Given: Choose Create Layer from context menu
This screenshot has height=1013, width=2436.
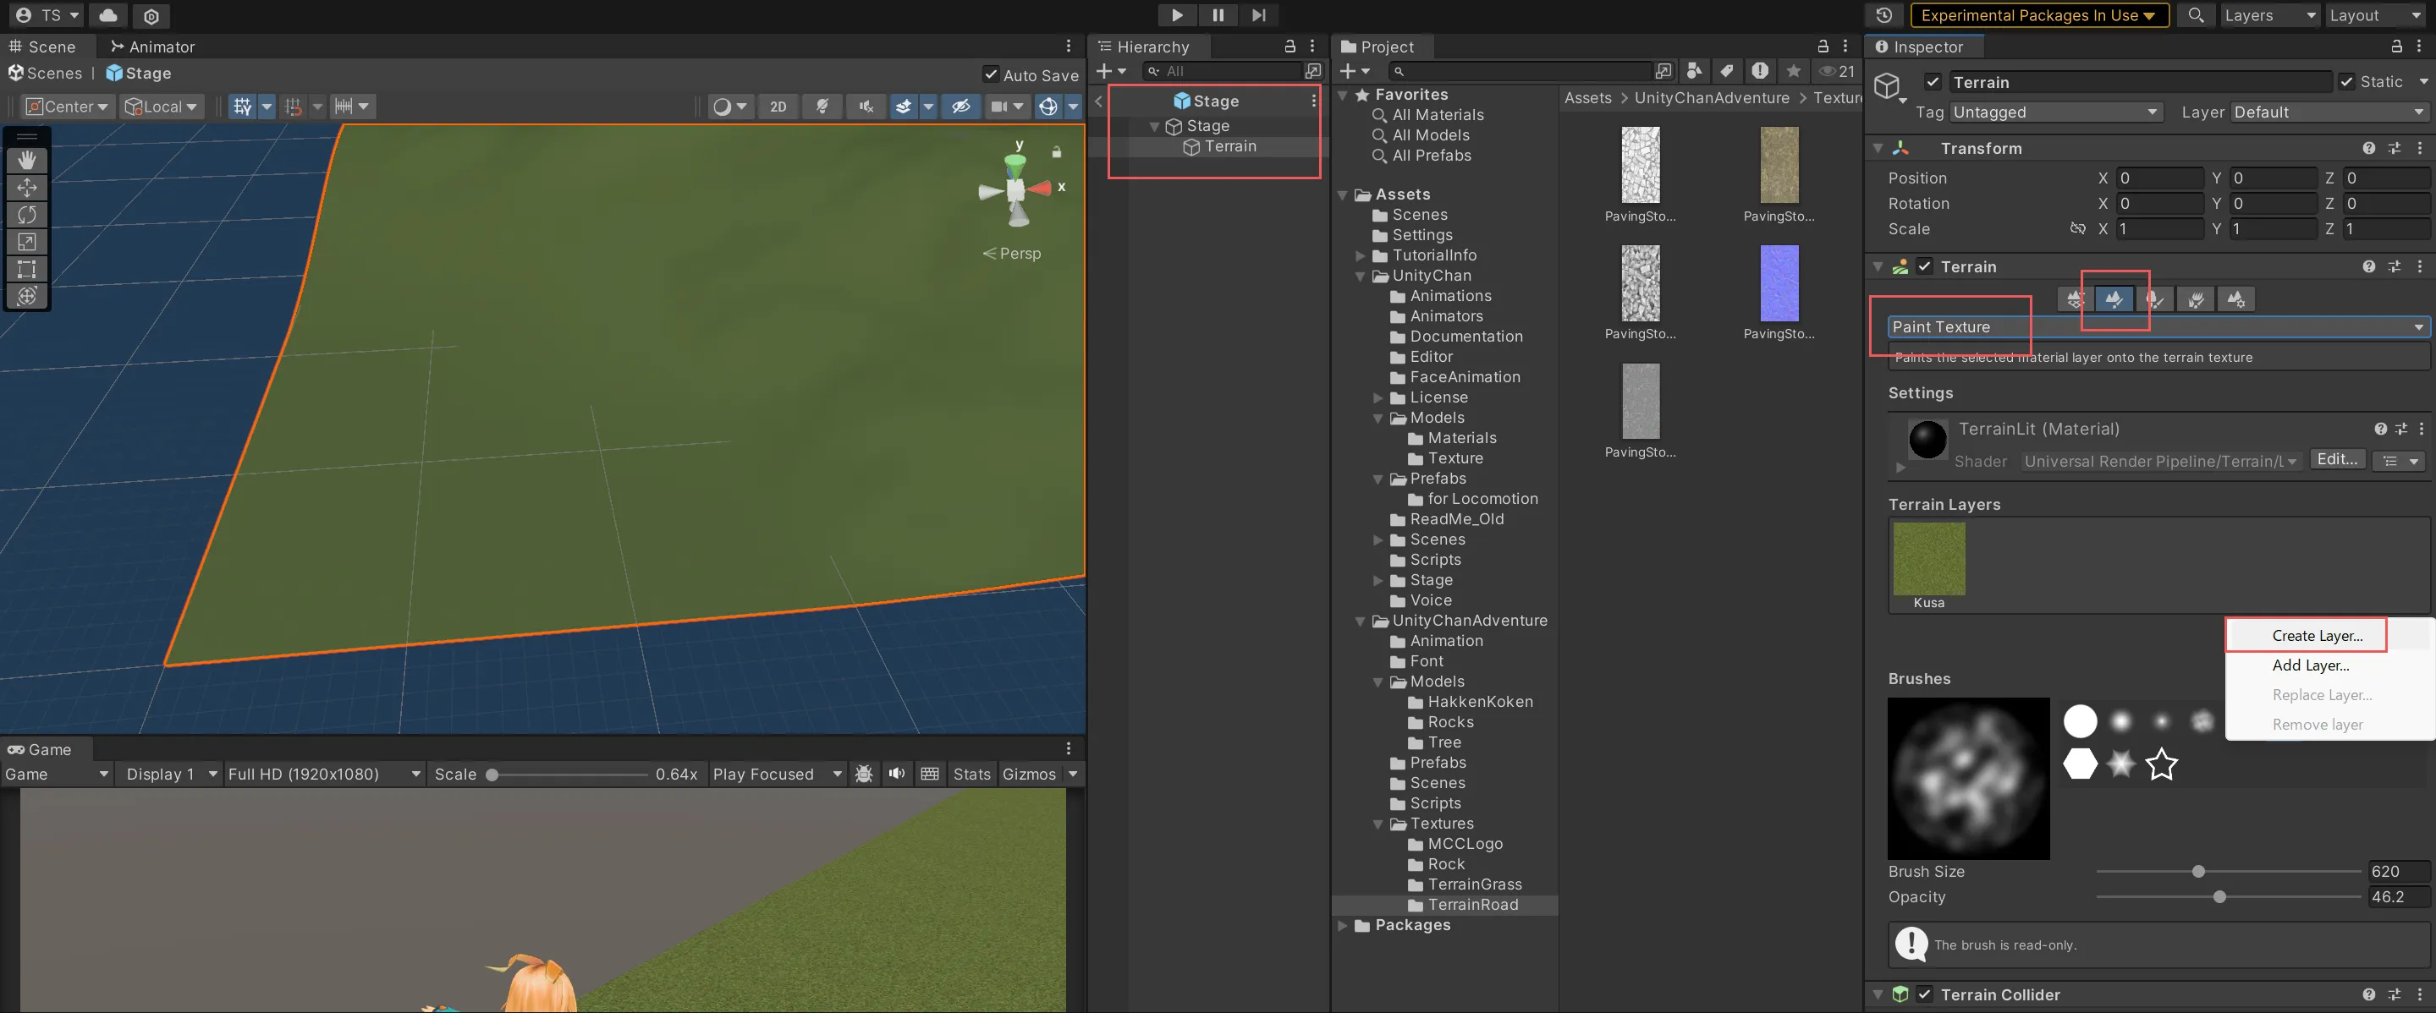Looking at the screenshot, I should click(x=2316, y=636).
